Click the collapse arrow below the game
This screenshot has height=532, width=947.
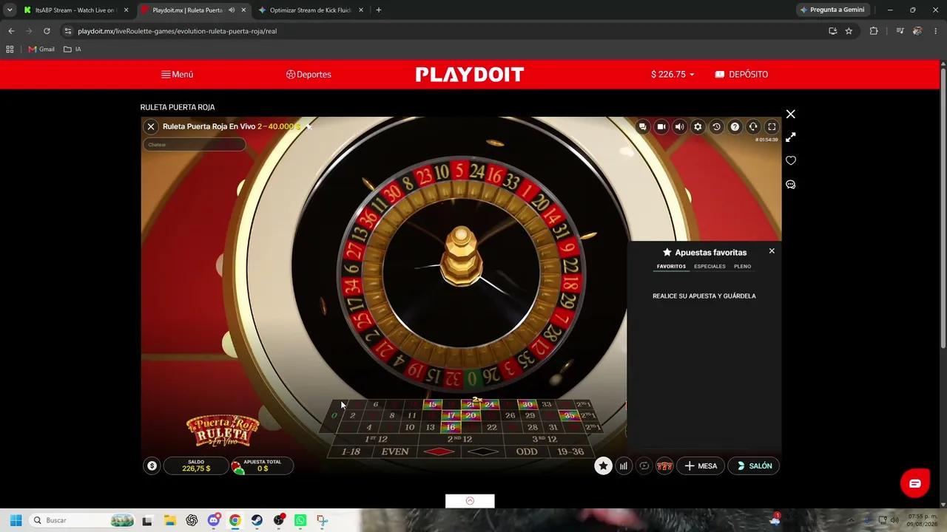click(470, 501)
